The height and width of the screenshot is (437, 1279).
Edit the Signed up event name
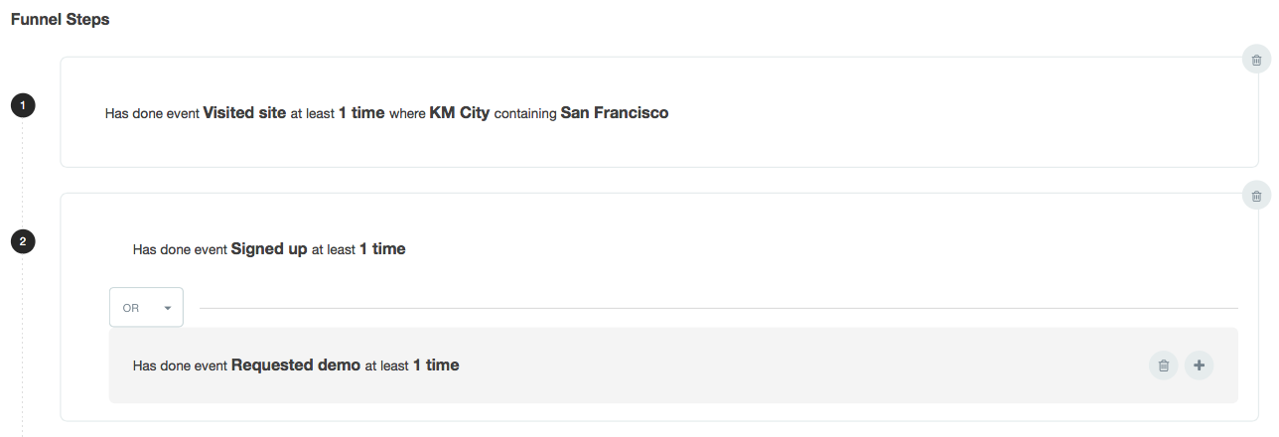(269, 249)
